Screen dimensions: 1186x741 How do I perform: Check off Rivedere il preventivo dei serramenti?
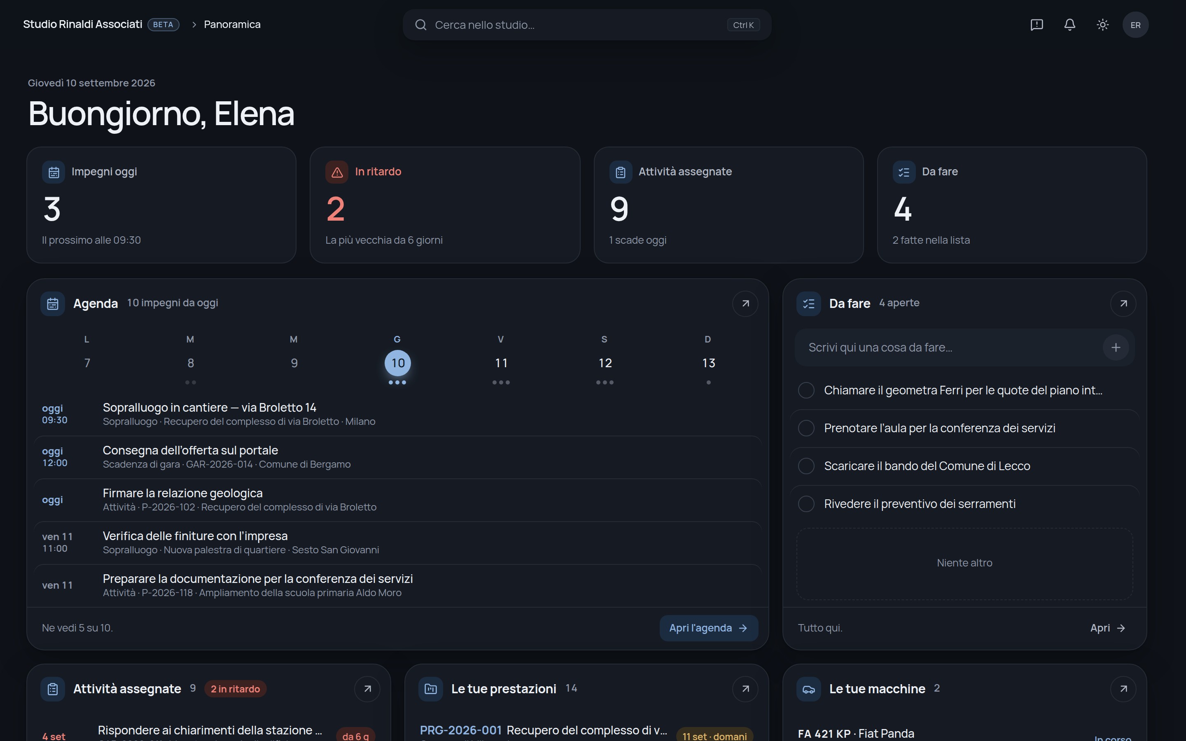pos(806,504)
